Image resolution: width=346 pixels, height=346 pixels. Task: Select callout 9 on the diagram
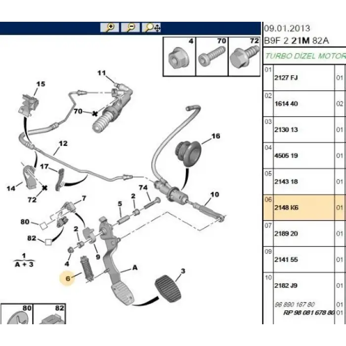98,257
